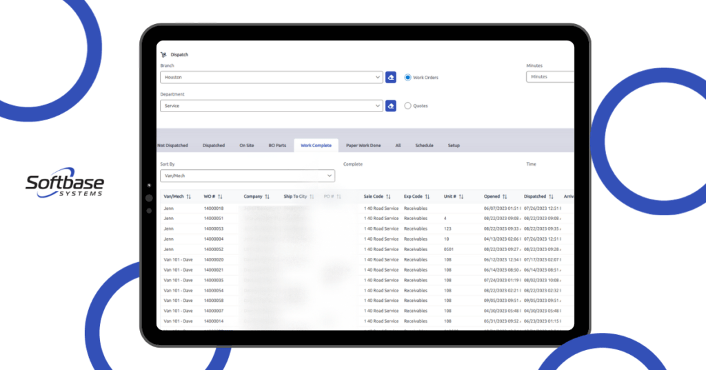The height and width of the screenshot is (370, 706).
Task: Switch to the Not Dispatched tab
Action: 172,146
